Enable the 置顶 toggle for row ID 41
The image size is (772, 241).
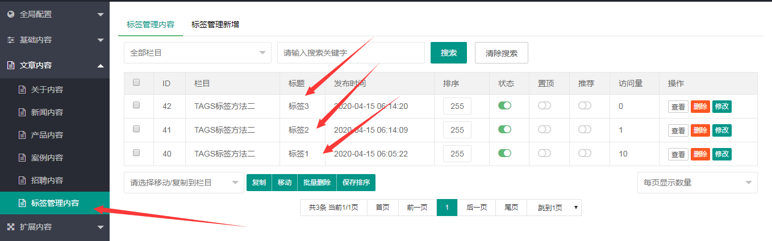[544, 129]
